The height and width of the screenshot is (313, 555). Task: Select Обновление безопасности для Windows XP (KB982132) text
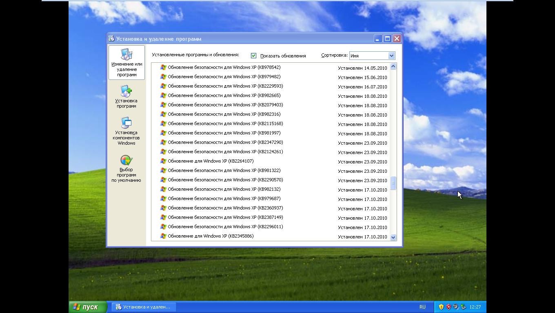[224, 189]
